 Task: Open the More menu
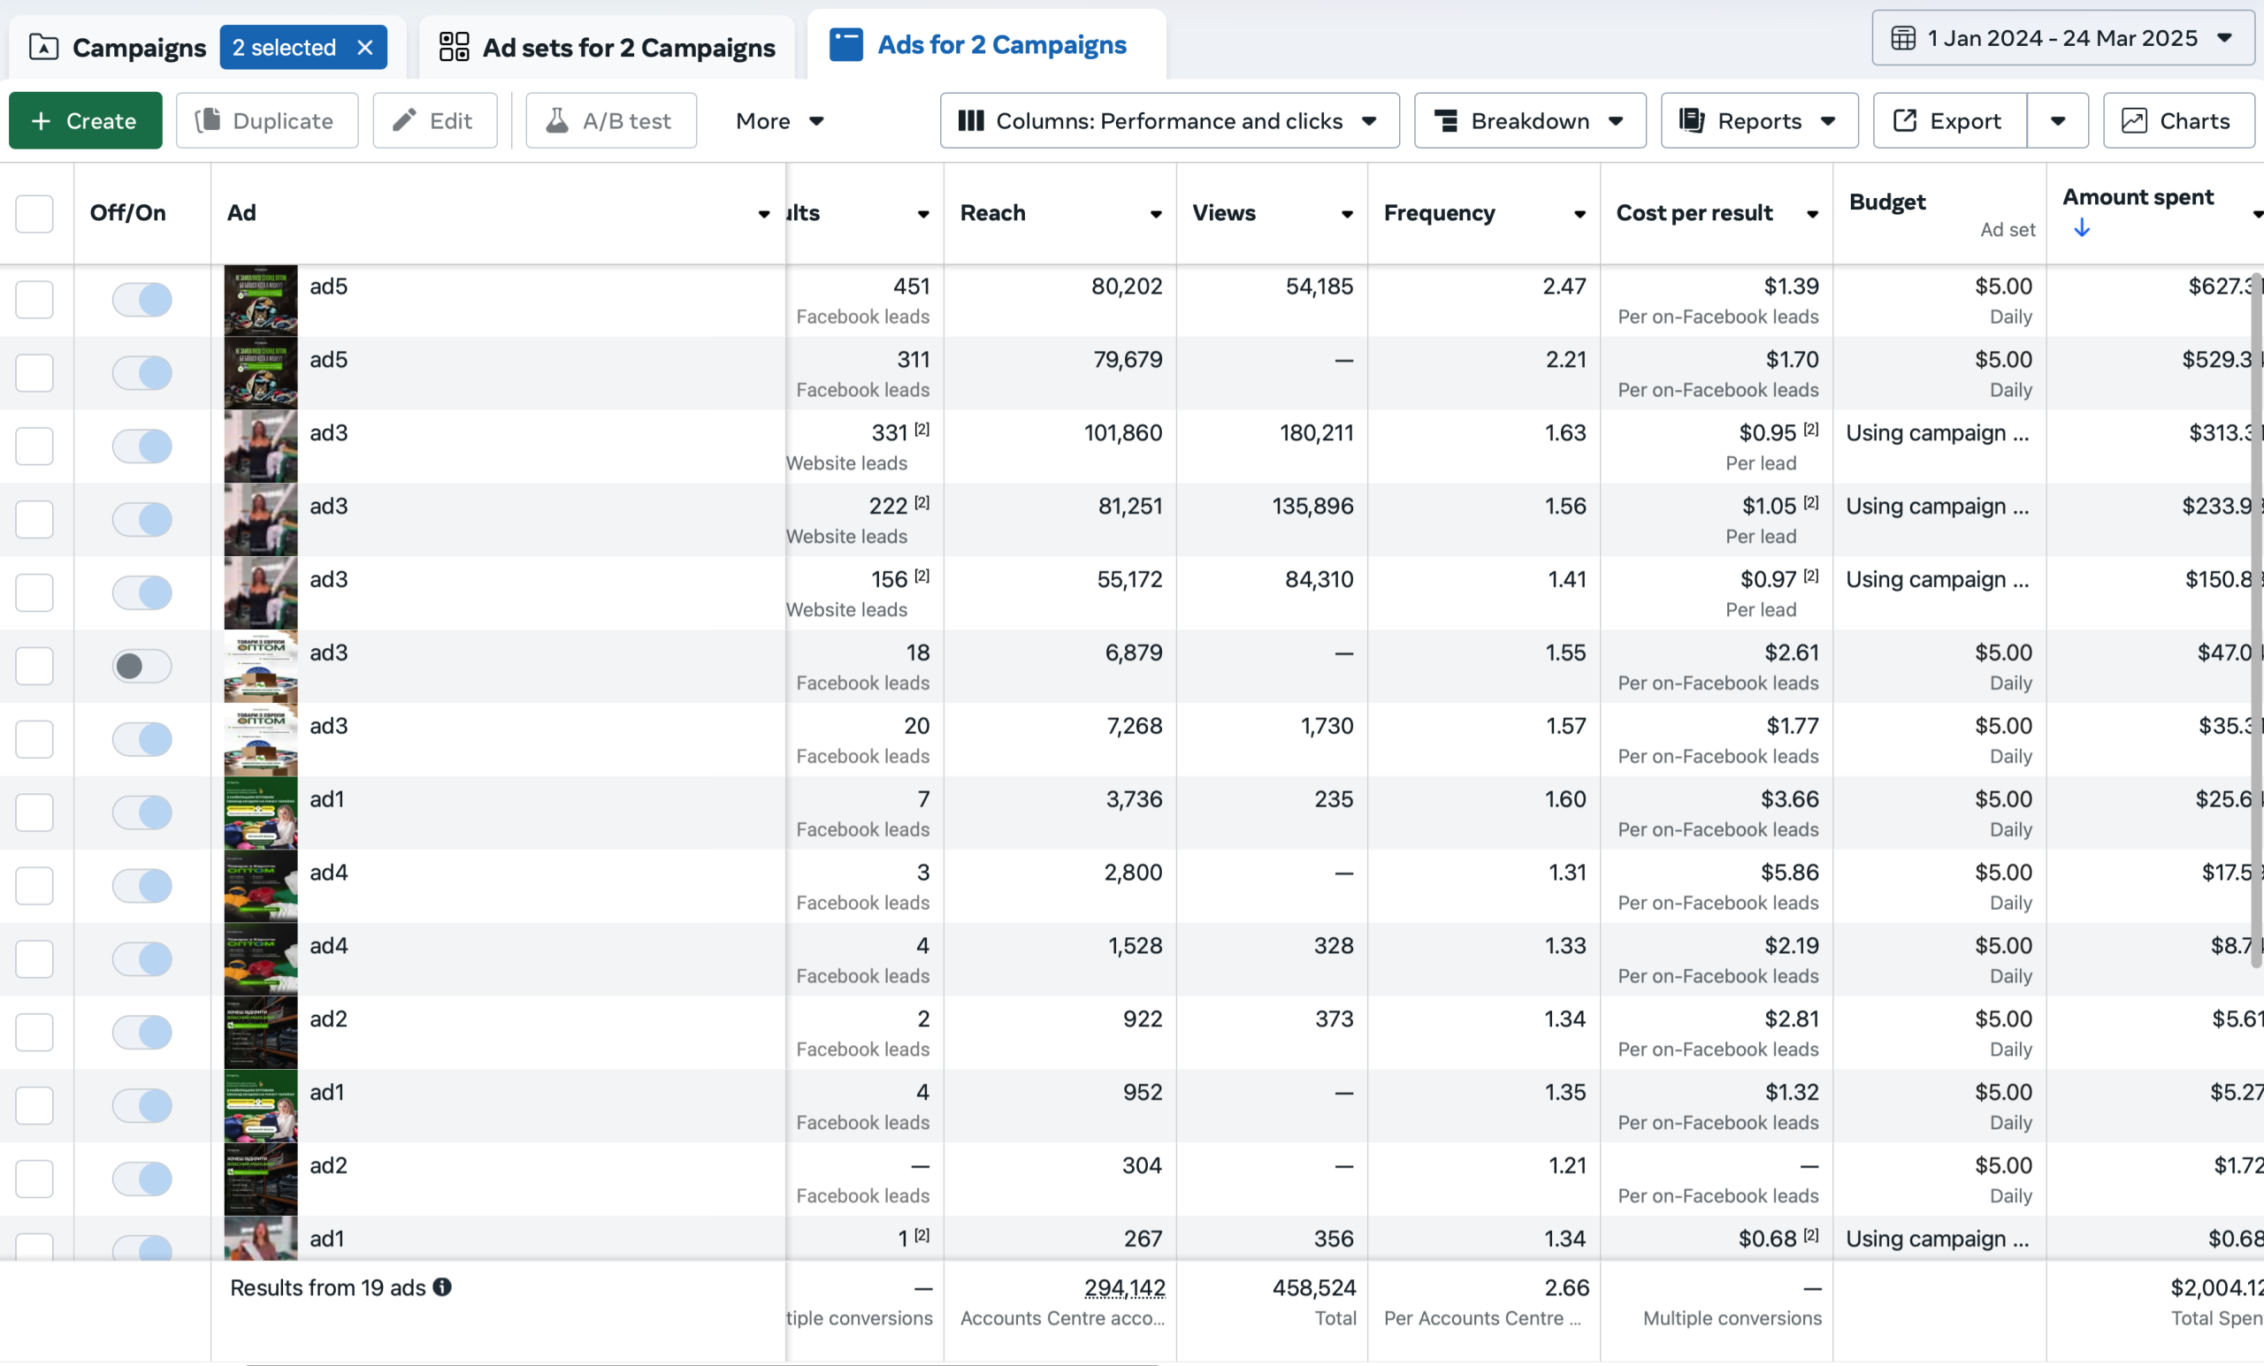(x=779, y=120)
